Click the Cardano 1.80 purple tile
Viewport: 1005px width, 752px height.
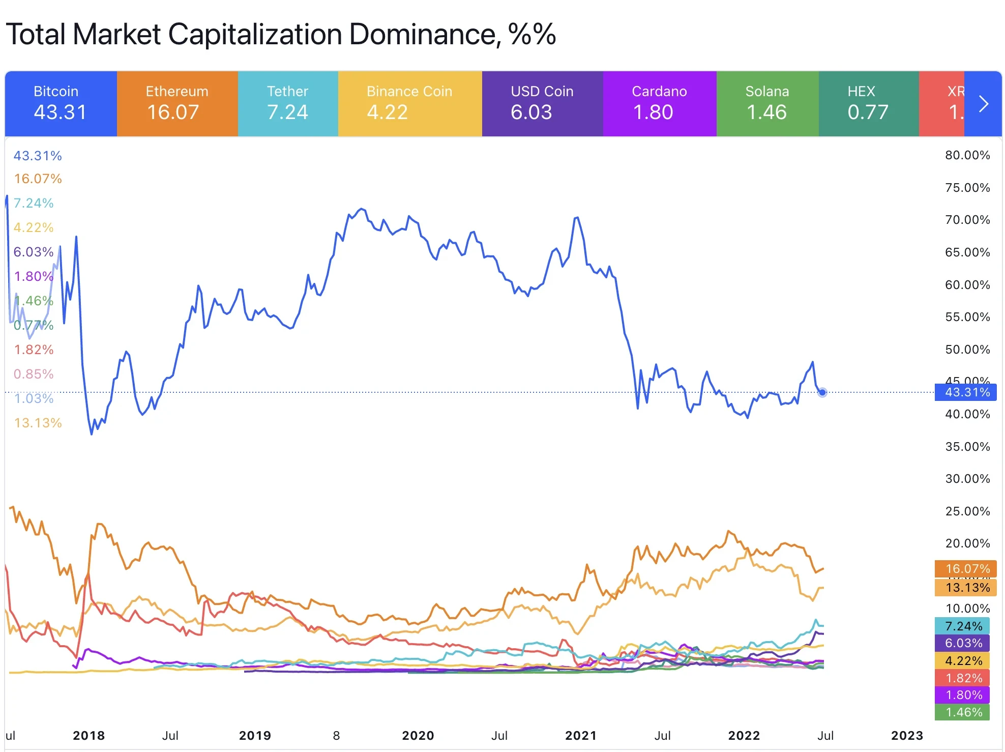tap(659, 104)
